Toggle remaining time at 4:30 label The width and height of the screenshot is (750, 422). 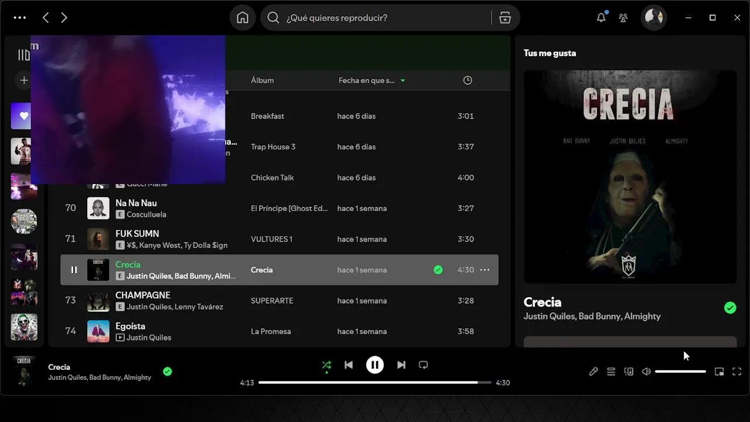503,383
